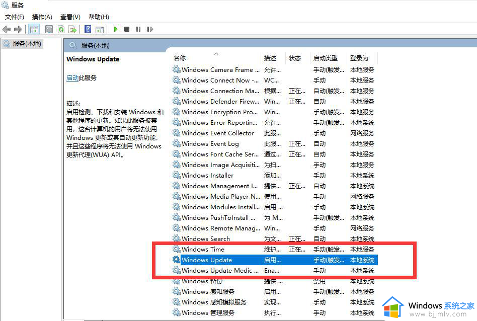
Task: Click gear icon of Windows Update row
Action: [x=177, y=260]
